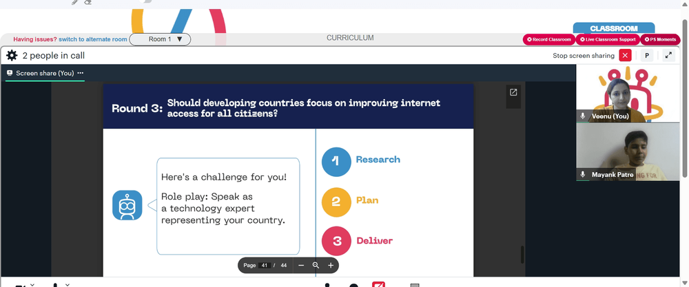Select the Screen share (You) tab
Viewport: 689px width, 287px height.
click(x=45, y=73)
